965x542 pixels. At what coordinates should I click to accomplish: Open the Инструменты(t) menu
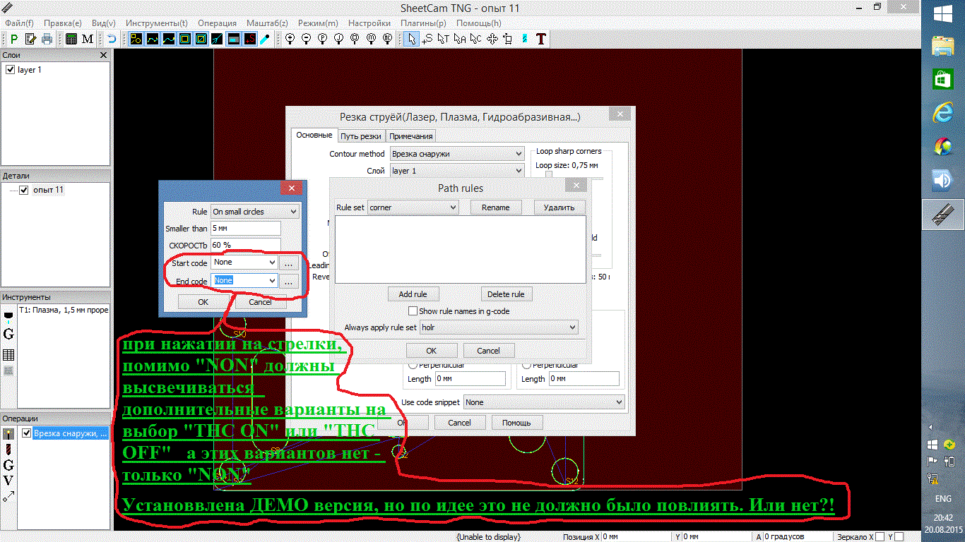coord(157,23)
